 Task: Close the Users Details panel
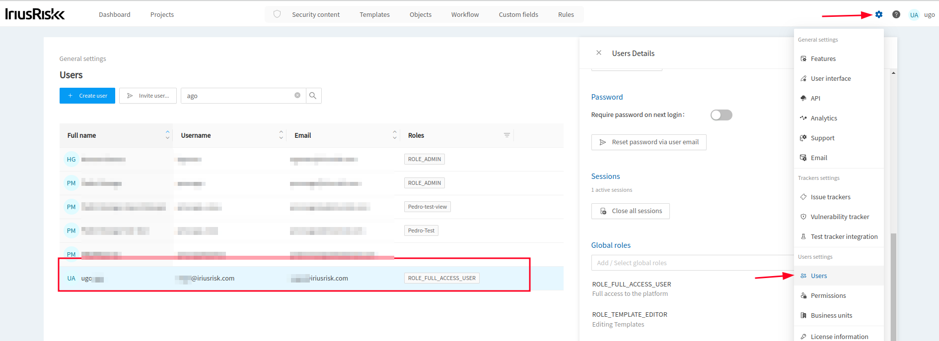pyautogui.click(x=599, y=53)
